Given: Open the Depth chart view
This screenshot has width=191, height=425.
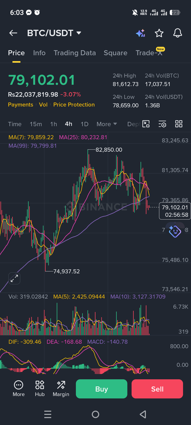Looking at the screenshot, I should 133,124.
